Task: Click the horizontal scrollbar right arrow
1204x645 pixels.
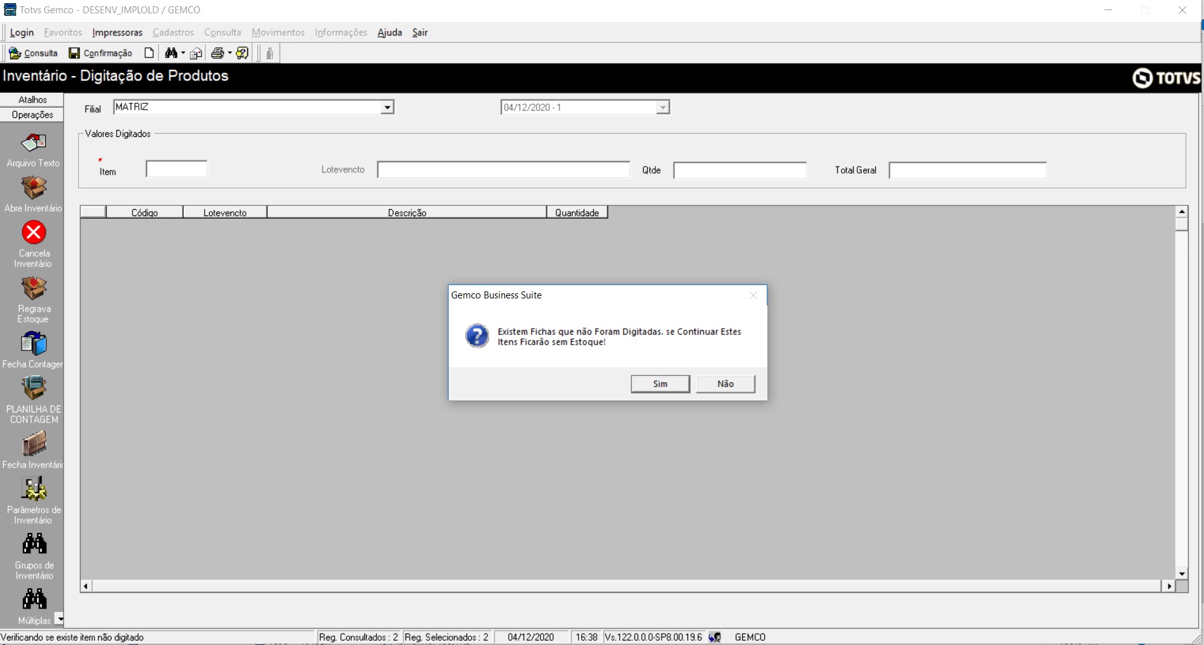Action: (1169, 587)
